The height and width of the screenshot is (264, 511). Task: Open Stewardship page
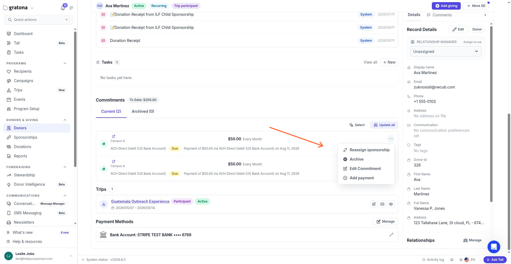(37, 175)
